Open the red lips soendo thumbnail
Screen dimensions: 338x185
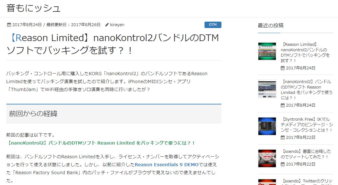(x=267, y=158)
